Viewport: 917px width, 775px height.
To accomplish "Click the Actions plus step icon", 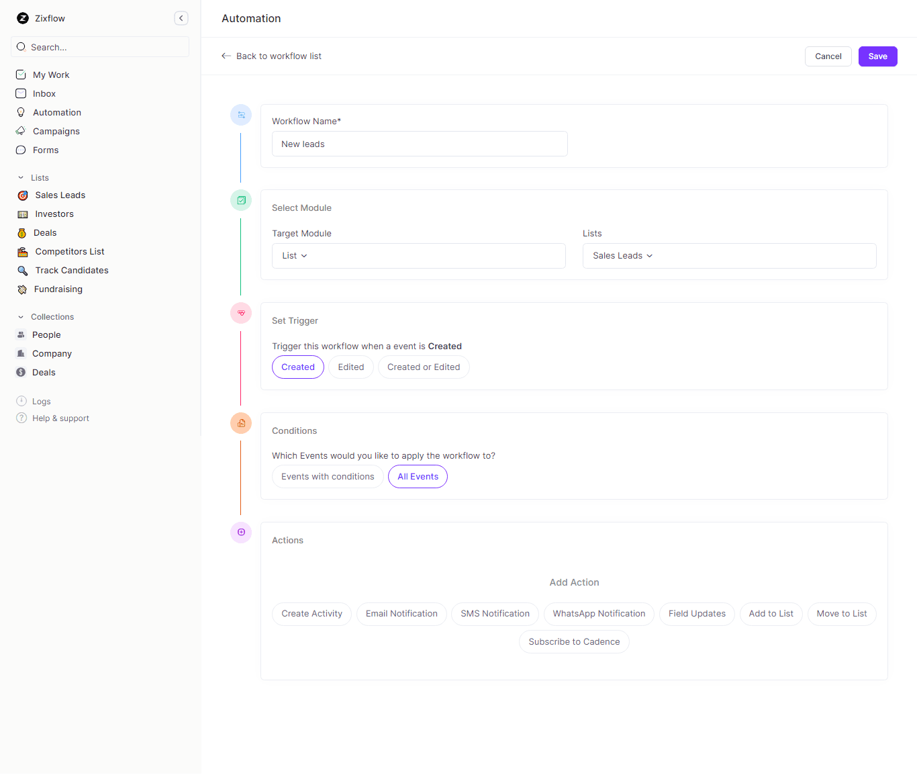I will coord(241,533).
